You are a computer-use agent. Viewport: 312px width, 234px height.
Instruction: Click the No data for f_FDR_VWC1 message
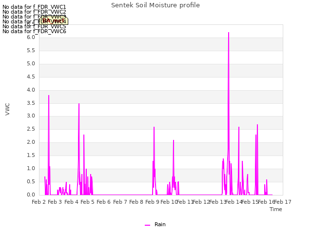[34, 7]
